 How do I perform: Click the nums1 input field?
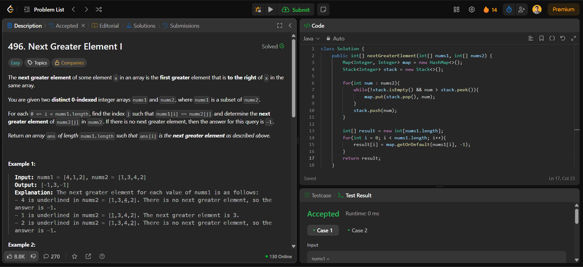436,257
